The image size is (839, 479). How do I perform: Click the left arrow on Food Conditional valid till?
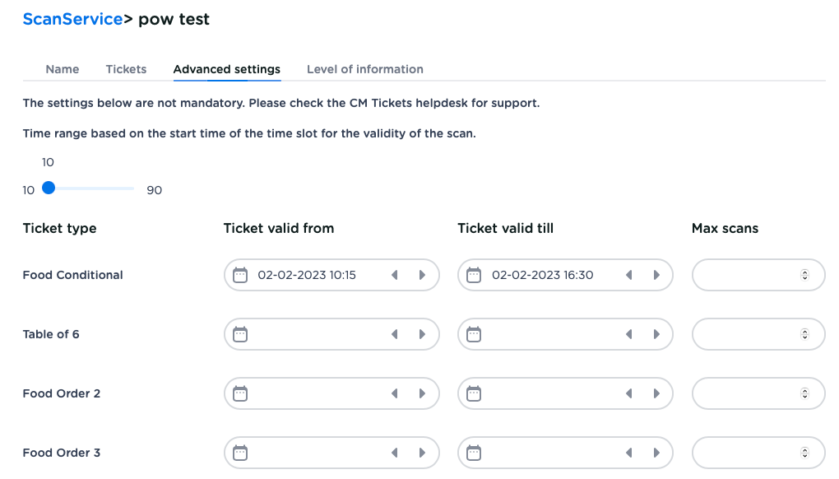[x=628, y=275]
